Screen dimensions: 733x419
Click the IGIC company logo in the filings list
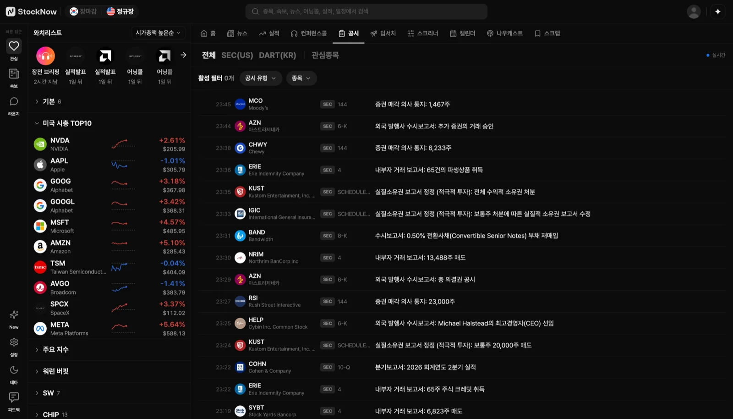(x=240, y=214)
